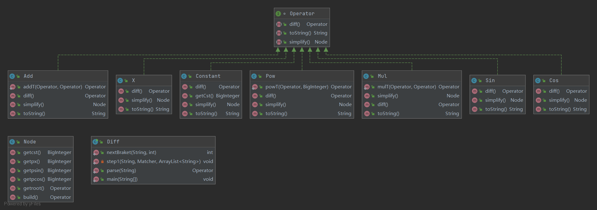Select the Operator interface header
Screen dimensions: 597x210
coord(302,14)
